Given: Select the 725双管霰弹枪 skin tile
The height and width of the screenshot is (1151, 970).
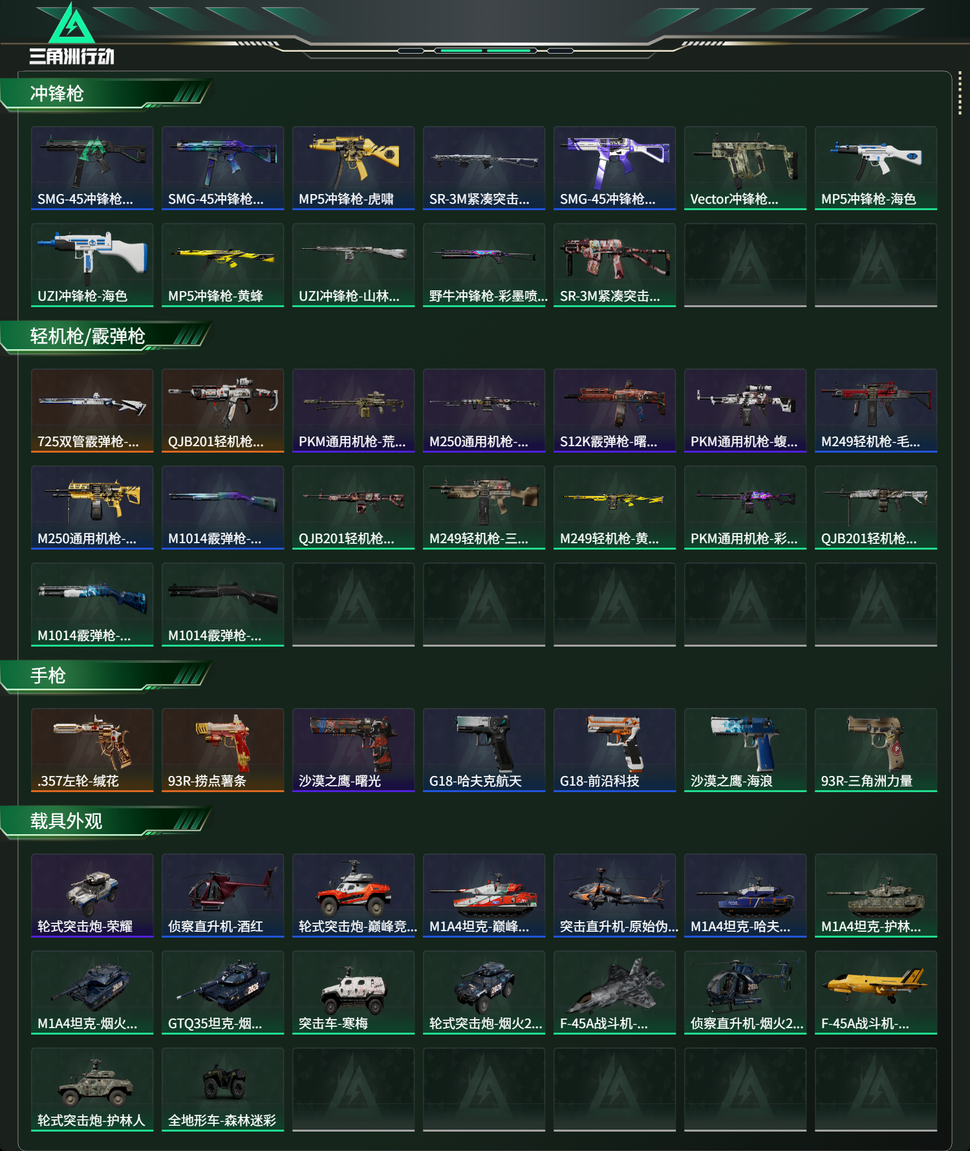Looking at the screenshot, I should pyautogui.click(x=92, y=411).
